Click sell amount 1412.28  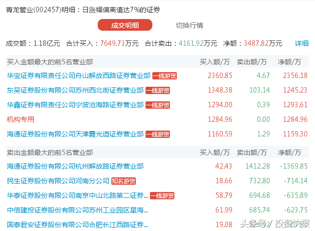point(258,166)
